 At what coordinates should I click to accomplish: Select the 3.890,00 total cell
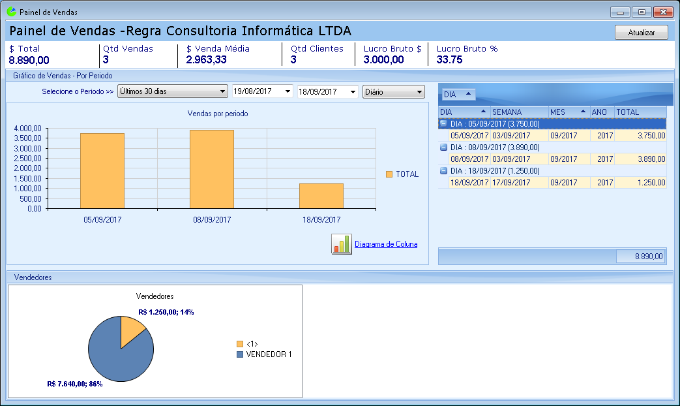[640, 159]
